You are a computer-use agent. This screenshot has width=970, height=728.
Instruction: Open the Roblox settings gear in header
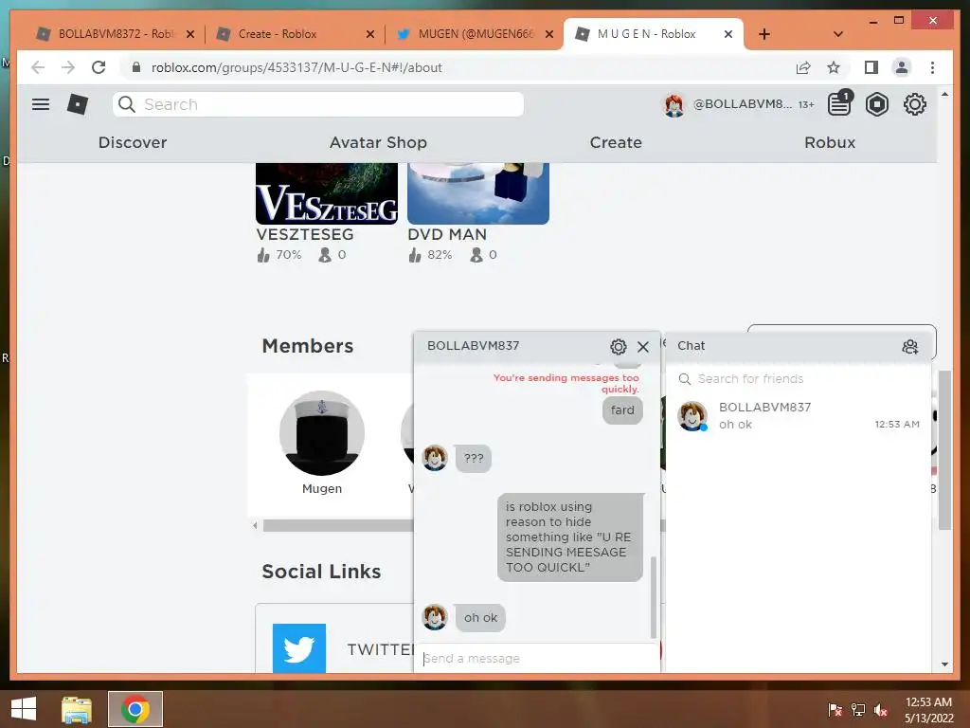(914, 104)
